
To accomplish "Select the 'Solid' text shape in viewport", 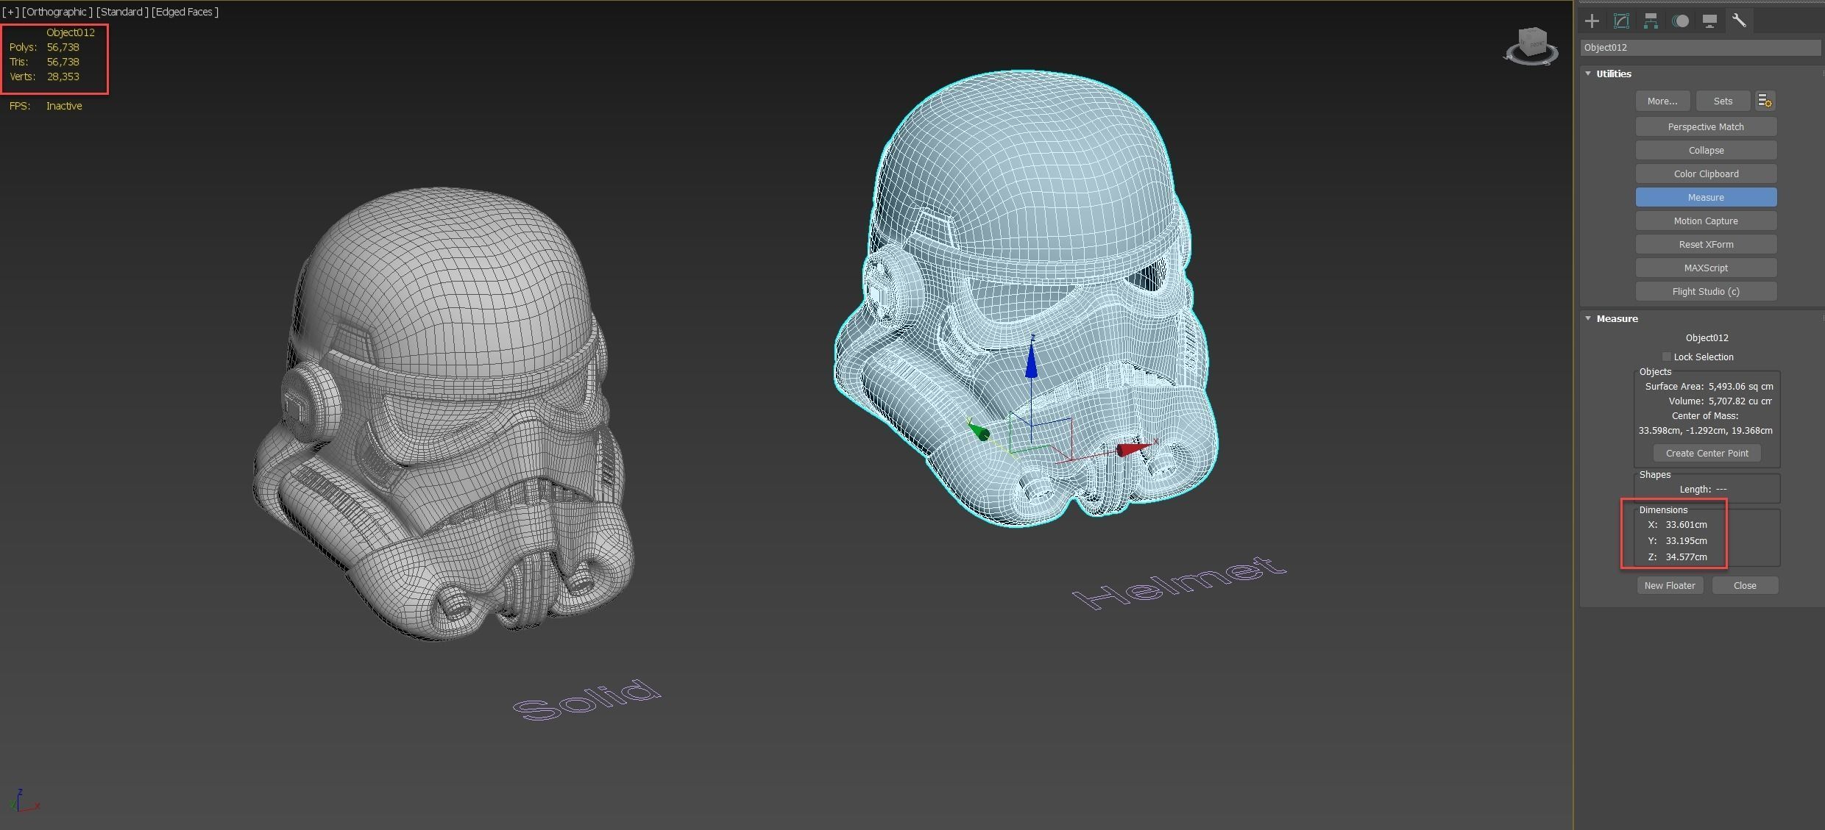I will point(587,699).
